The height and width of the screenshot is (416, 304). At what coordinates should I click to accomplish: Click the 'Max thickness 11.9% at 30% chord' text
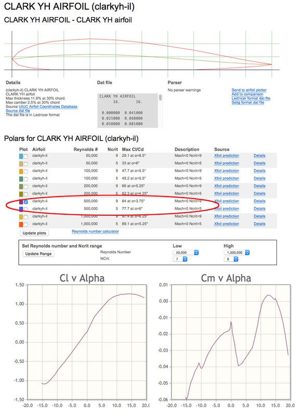[x=35, y=98]
